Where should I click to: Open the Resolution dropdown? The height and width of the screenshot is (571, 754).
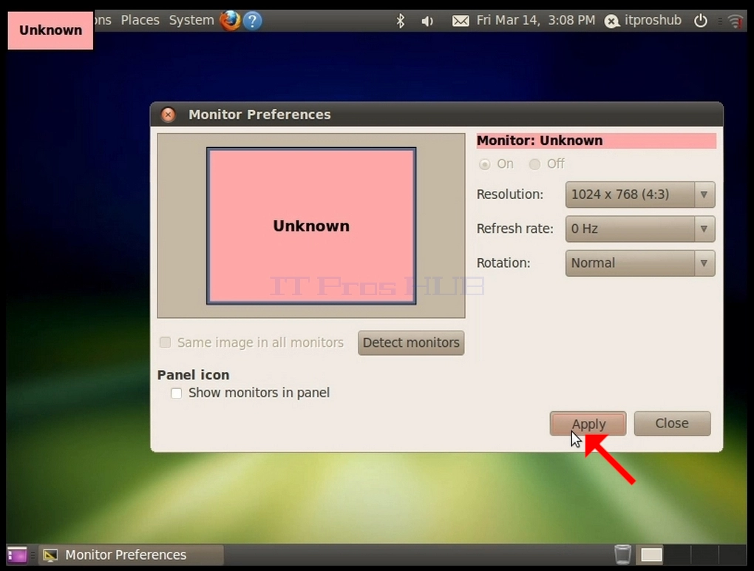point(640,195)
